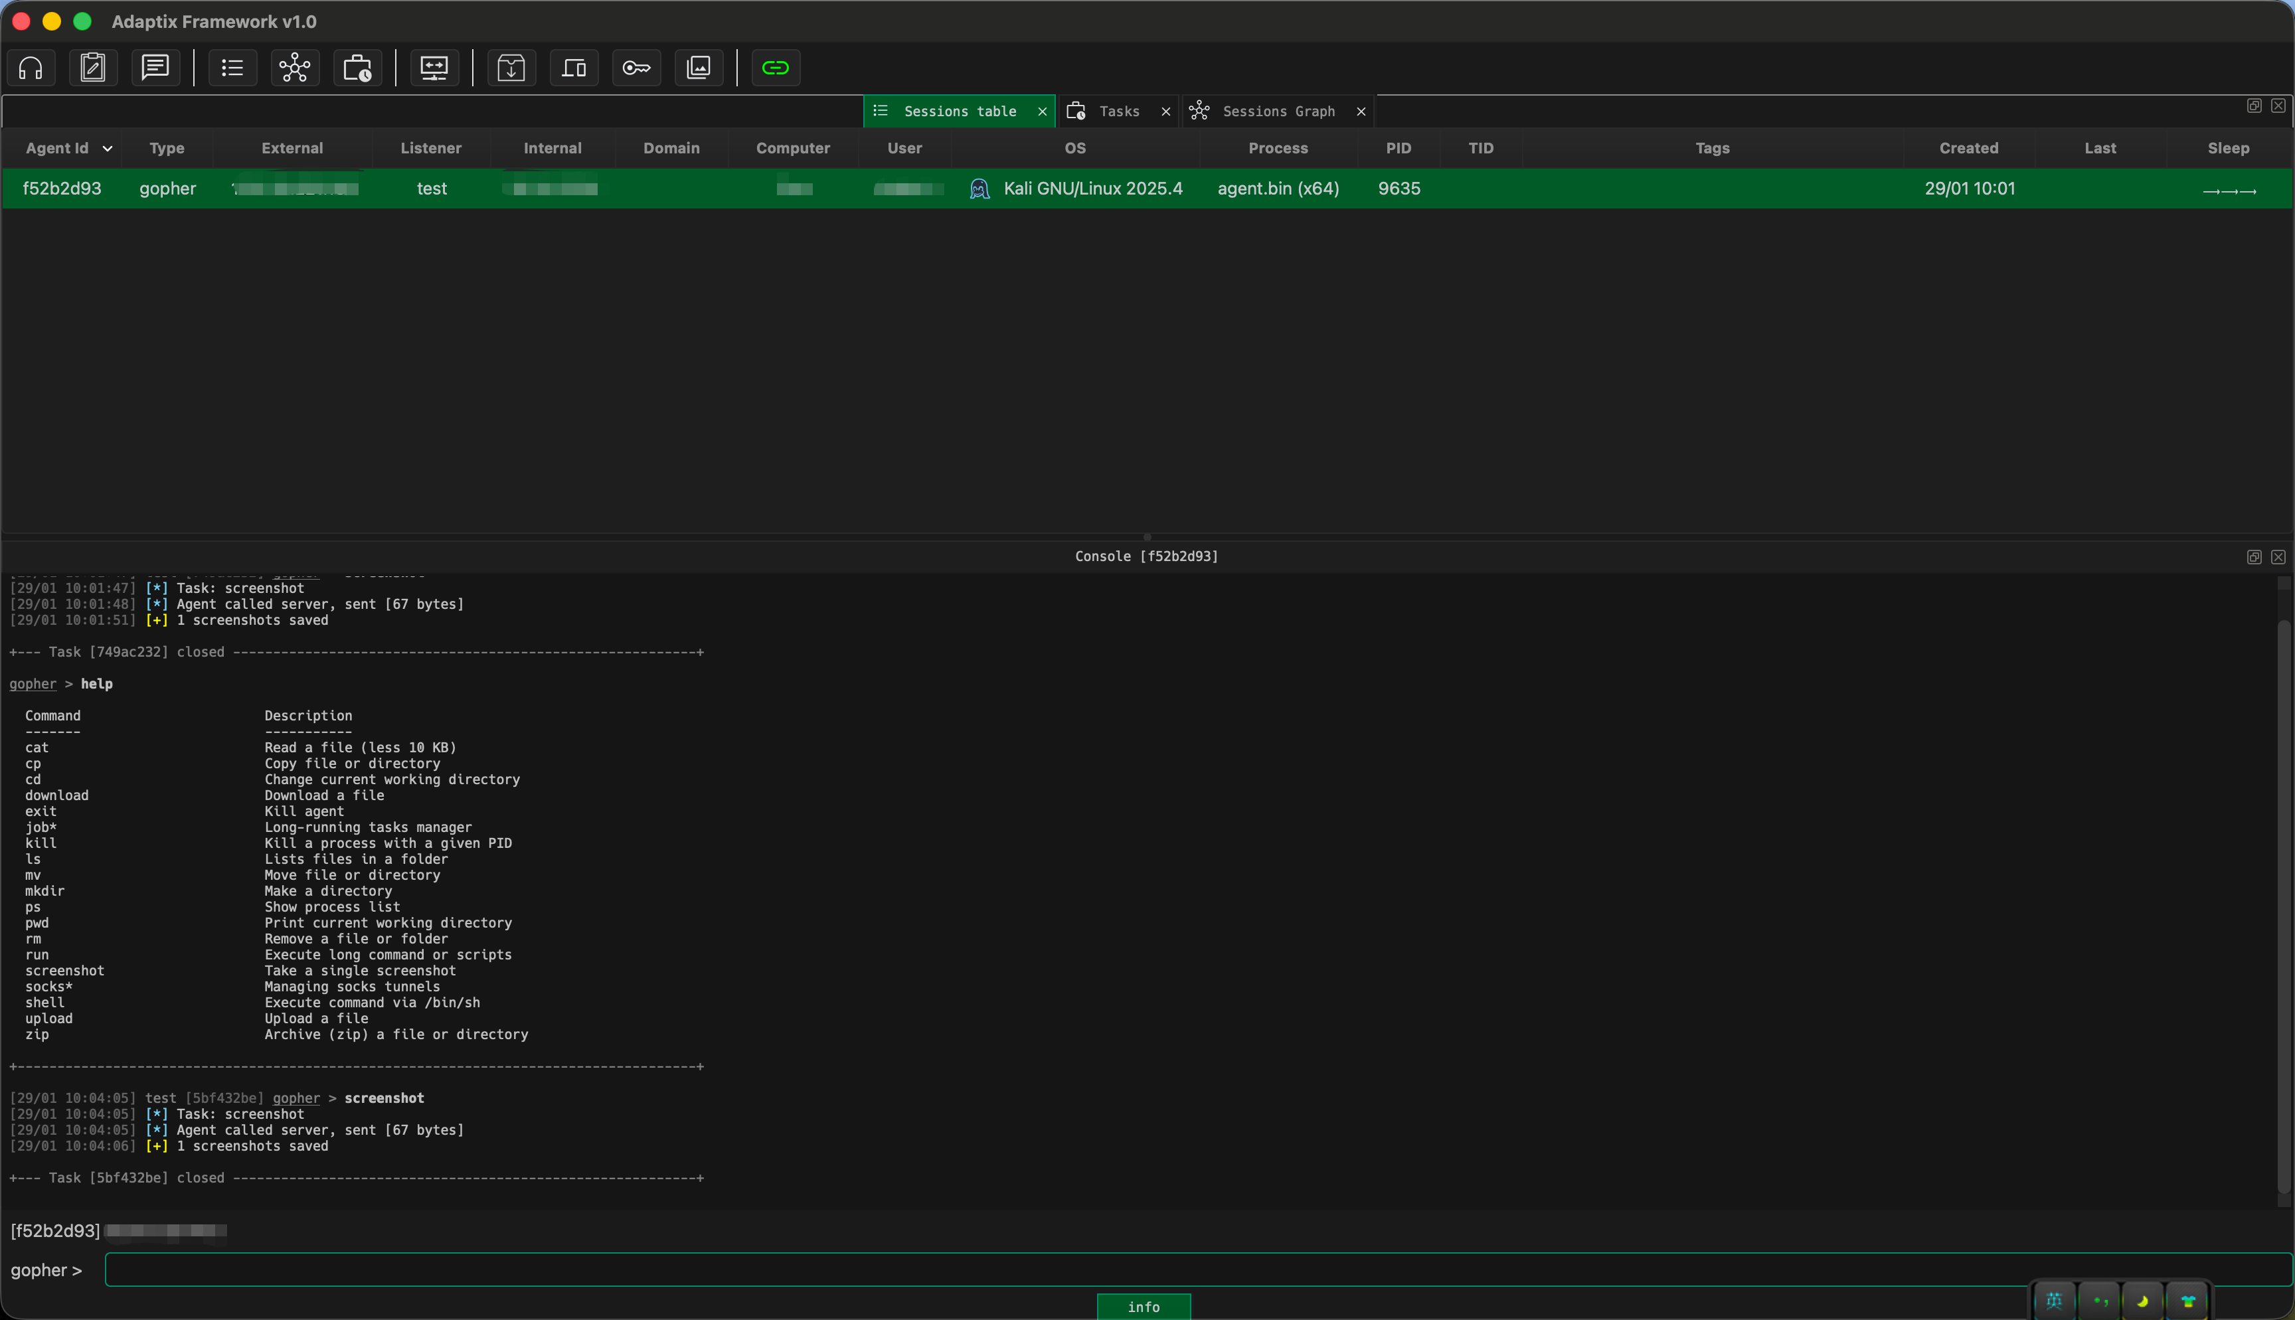The height and width of the screenshot is (1320, 2295).
Task: Click the info button at bottom
Action: (1143, 1307)
